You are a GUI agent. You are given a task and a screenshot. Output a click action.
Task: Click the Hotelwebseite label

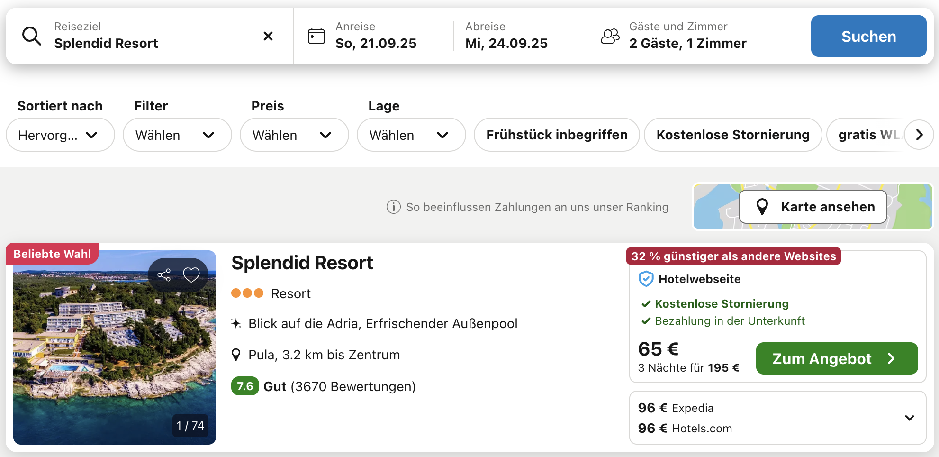(699, 279)
